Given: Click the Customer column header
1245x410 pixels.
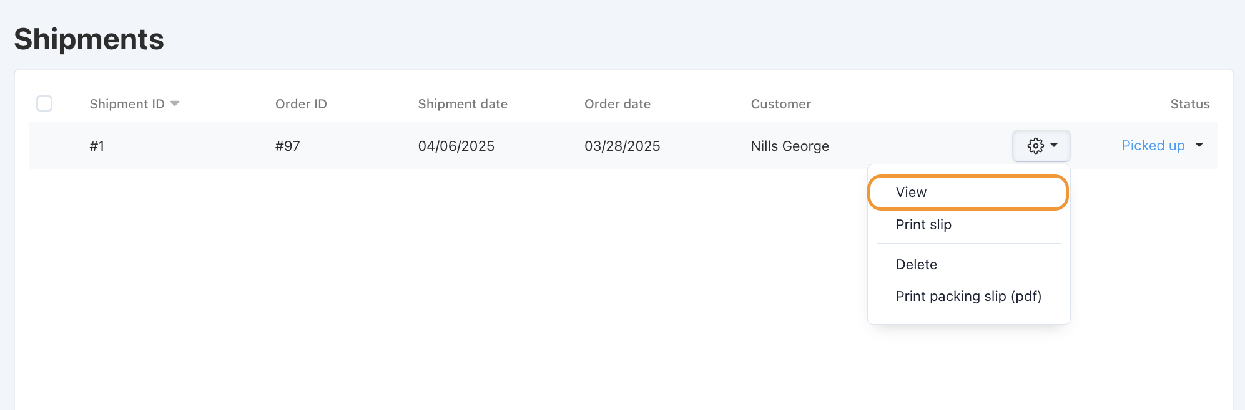Looking at the screenshot, I should click(780, 104).
